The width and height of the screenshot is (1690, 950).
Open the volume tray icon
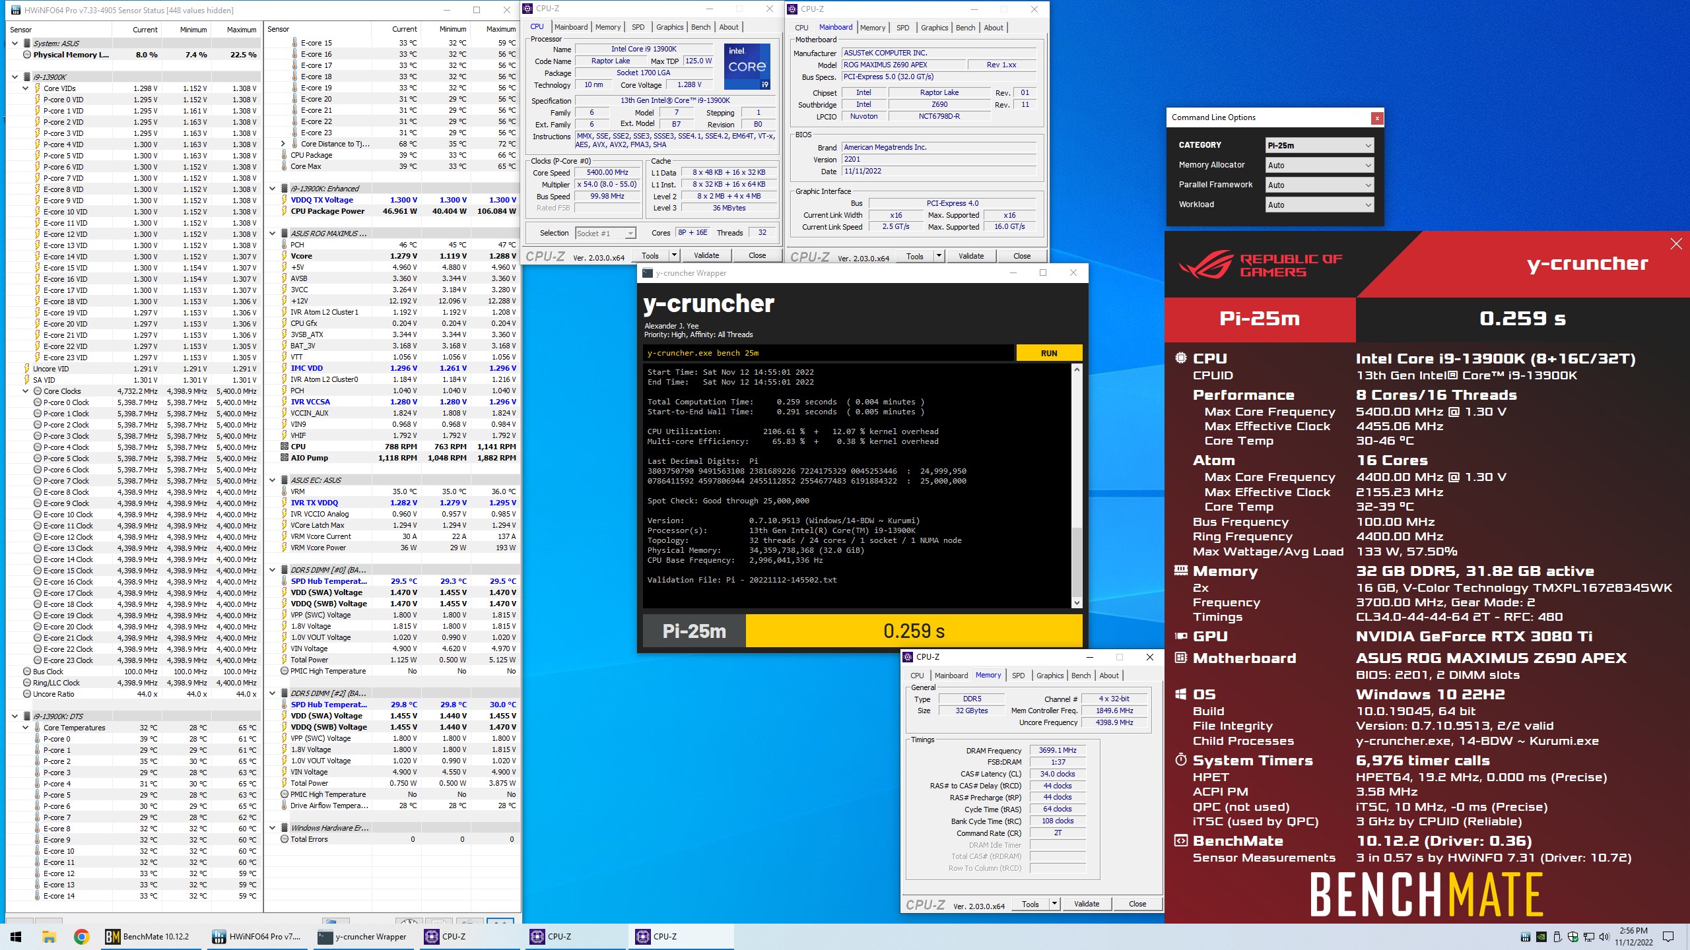1603,937
